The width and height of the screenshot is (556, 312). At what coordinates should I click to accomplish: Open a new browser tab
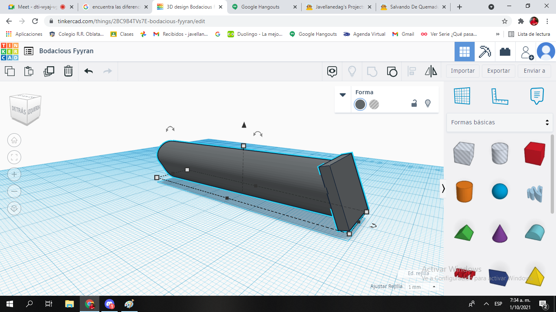click(x=460, y=7)
